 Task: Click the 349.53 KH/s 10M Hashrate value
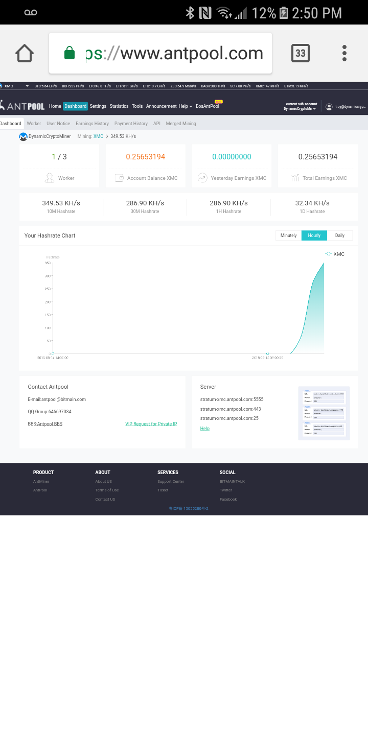tap(61, 203)
